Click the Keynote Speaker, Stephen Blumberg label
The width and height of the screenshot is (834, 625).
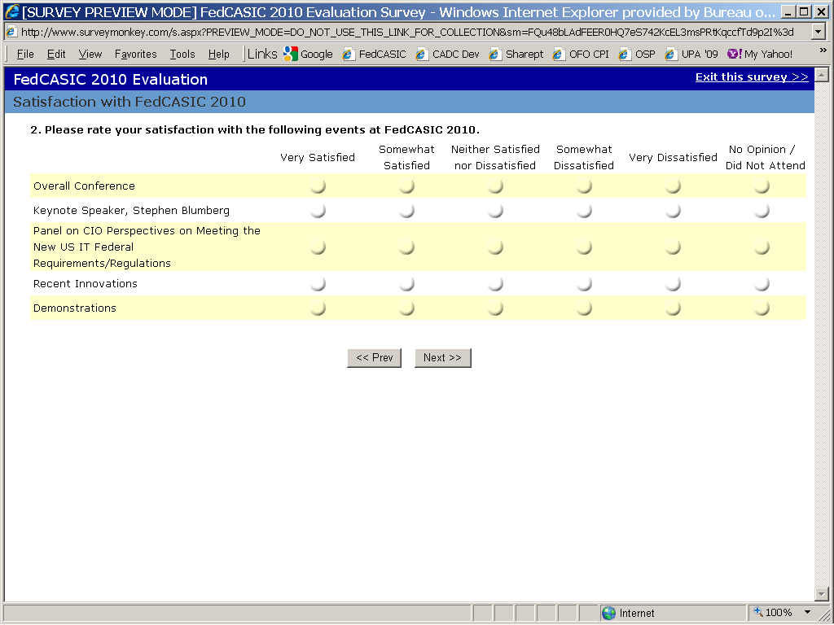click(131, 211)
